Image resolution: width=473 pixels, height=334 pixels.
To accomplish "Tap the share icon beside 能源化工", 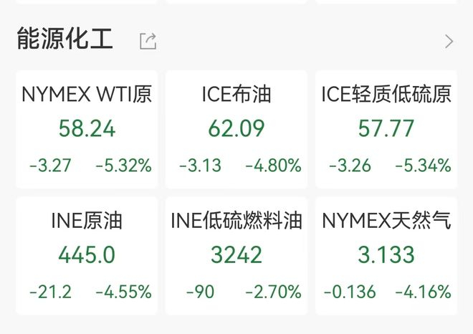I will (x=148, y=41).
